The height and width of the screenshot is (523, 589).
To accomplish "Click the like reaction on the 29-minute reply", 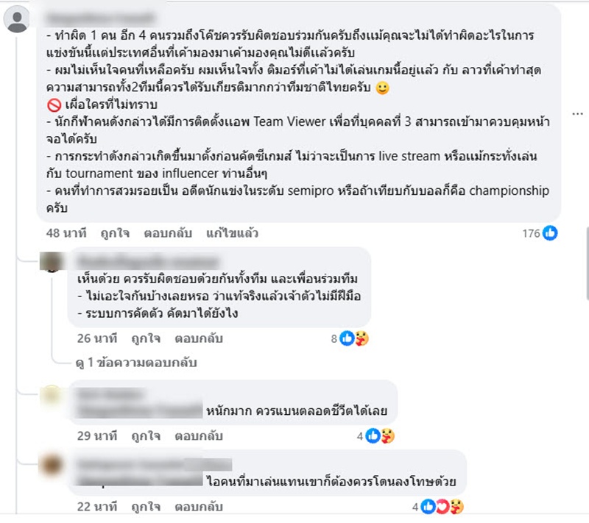I will pyautogui.click(x=373, y=436).
